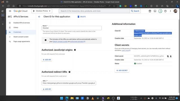180x101 pixels.
Task: Open Notion from the taskbar
Action: (87, 98)
